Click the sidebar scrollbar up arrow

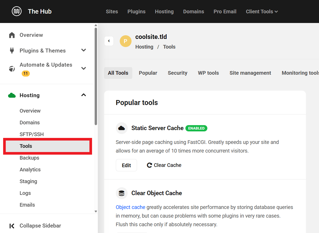tap(96, 25)
